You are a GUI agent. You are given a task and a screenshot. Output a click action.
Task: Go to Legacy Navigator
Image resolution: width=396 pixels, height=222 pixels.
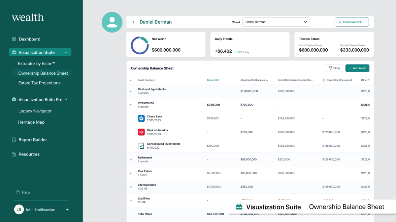(35, 111)
